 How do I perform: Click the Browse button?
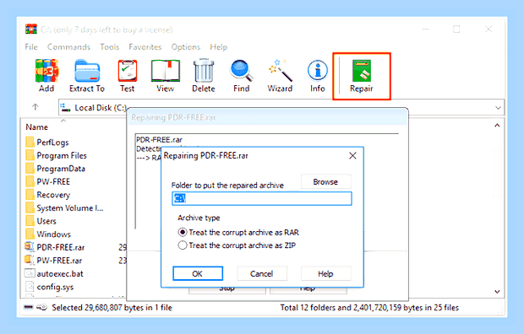326,182
